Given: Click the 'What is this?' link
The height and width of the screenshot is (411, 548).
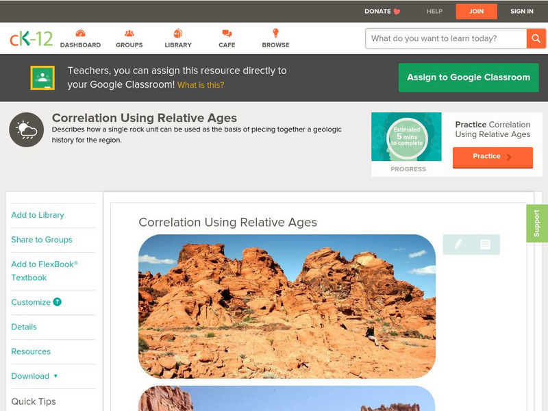Looking at the screenshot, I should coord(201,85).
